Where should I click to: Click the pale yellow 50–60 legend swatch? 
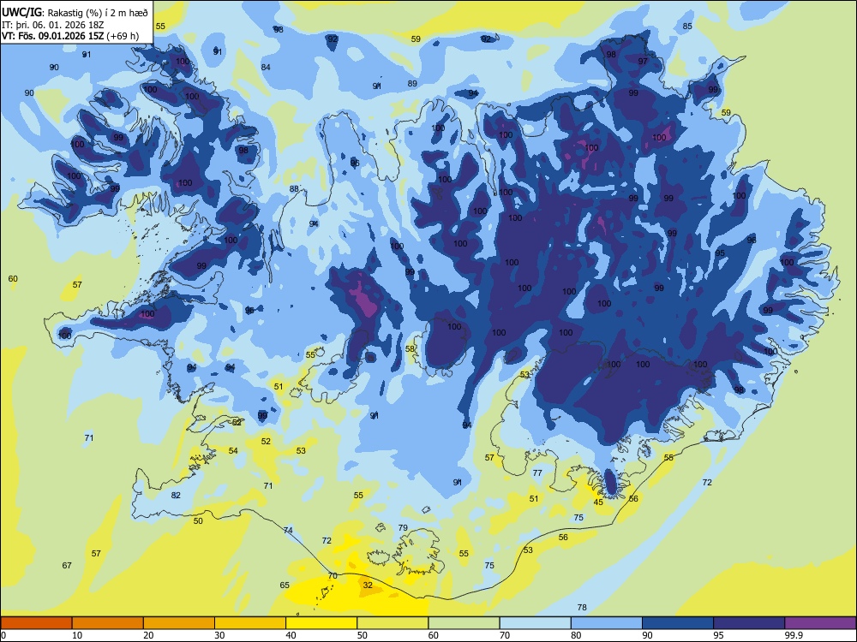393,623
